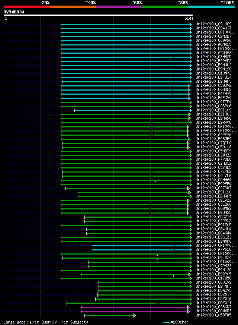Open the UniRef100_A7QIM0 hit
The image size is (238, 325).
pyautogui.click(x=213, y=143)
